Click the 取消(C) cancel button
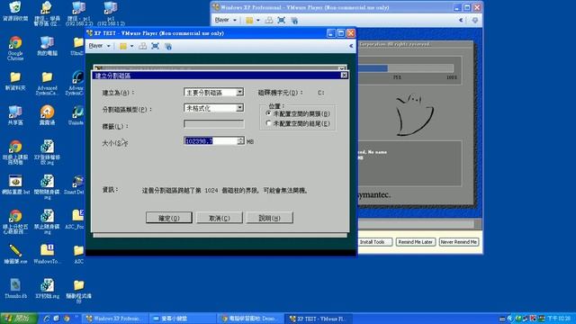This screenshot has width=576, height=324. pos(220,218)
